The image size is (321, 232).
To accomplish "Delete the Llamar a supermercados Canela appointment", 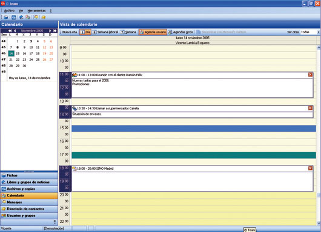I will click(310, 108).
